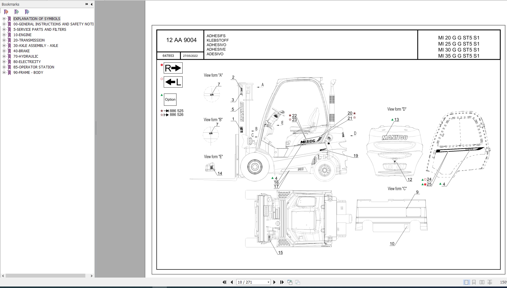Click the View form "C" label

[x=397, y=189]
